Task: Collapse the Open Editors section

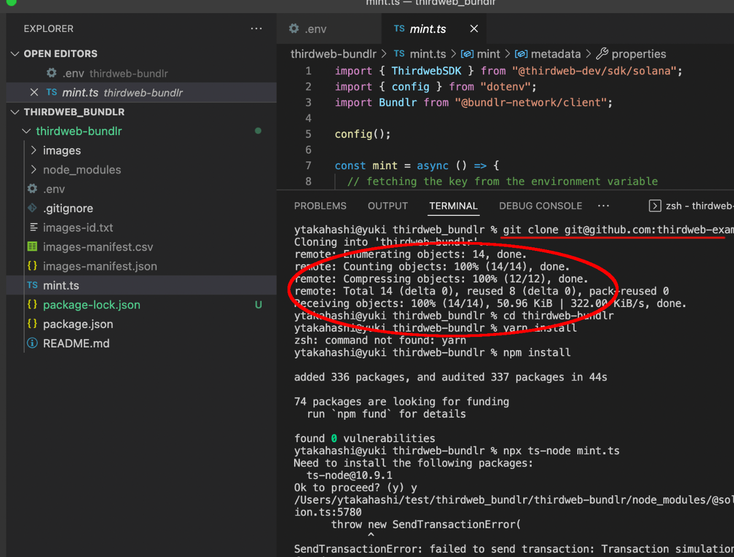Action: 15,53
